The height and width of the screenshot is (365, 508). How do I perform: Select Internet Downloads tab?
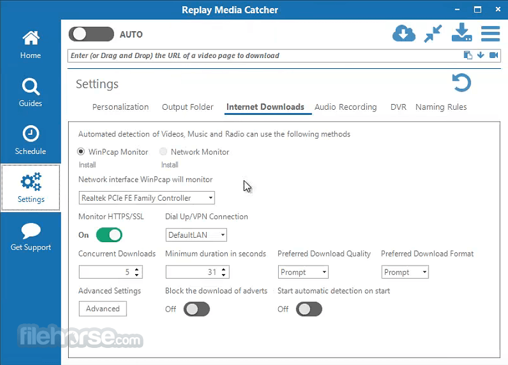tap(265, 107)
